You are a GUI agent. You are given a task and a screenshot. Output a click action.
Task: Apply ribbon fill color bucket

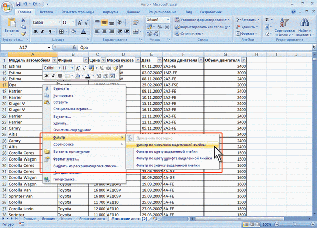coord(74,31)
